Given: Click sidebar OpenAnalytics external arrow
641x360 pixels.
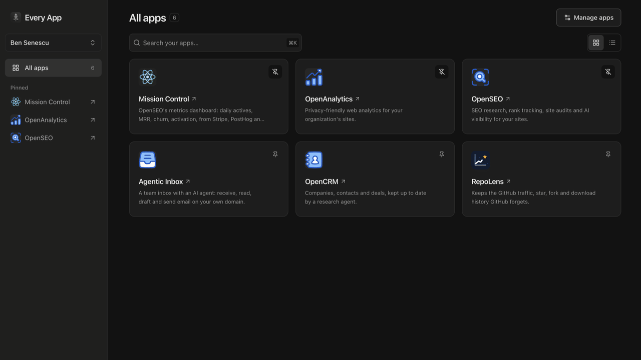Looking at the screenshot, I should (x=92, y=120).
